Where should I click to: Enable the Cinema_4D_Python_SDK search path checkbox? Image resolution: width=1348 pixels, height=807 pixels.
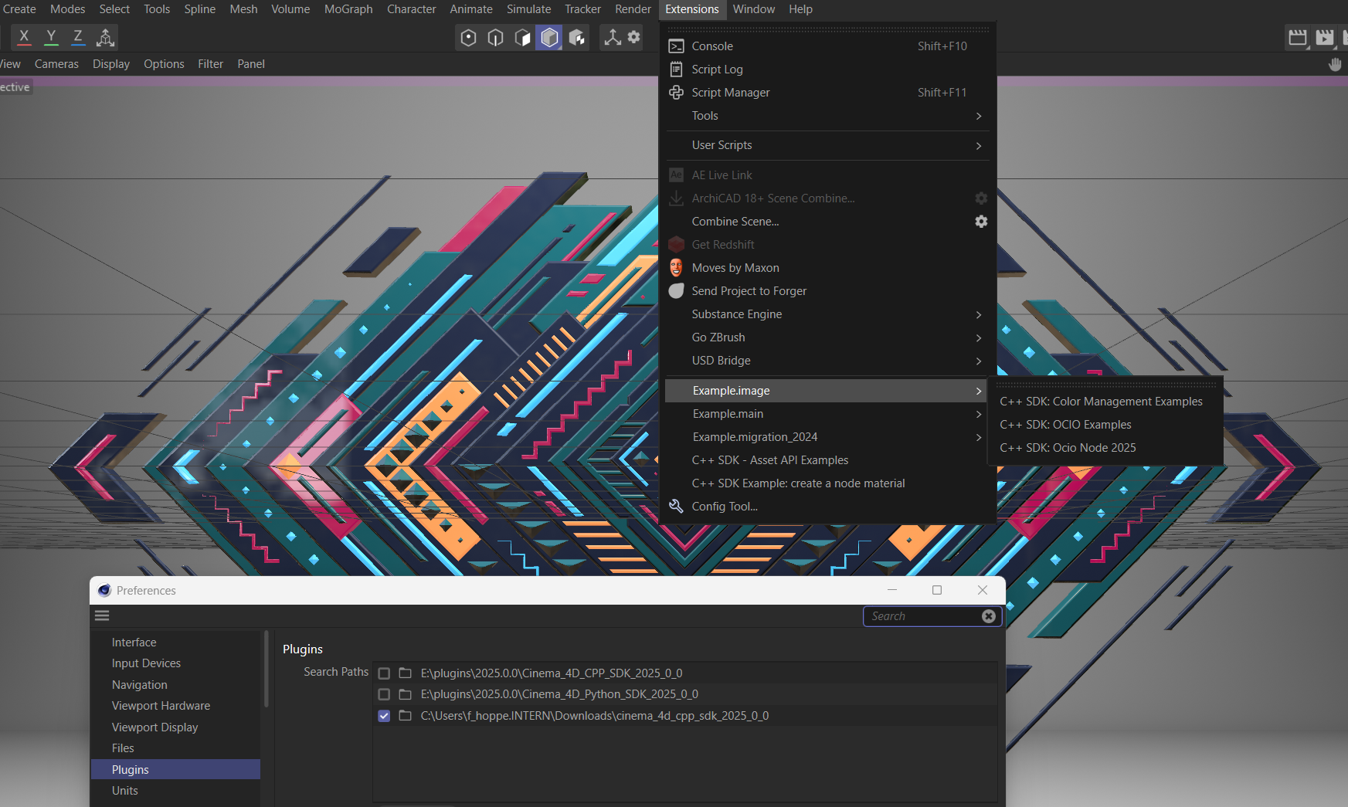pyautogui.click(x=384, y=694)
